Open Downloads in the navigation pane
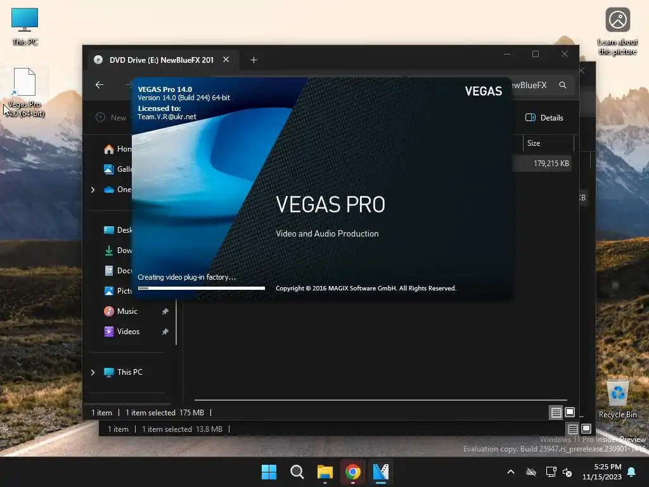Image resolution: width=649 pixels, height=487 pixels. click(x=117, y=250)
